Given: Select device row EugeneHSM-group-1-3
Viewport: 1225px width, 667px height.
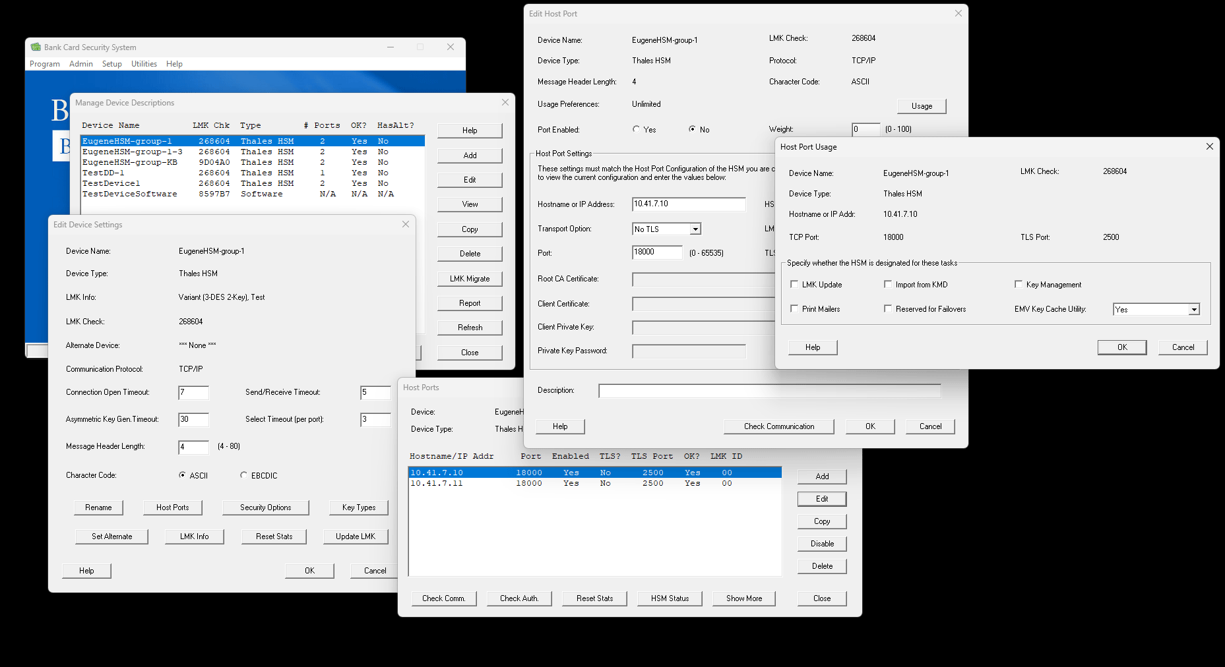Looking at the screenshot, I should point(252,152).
